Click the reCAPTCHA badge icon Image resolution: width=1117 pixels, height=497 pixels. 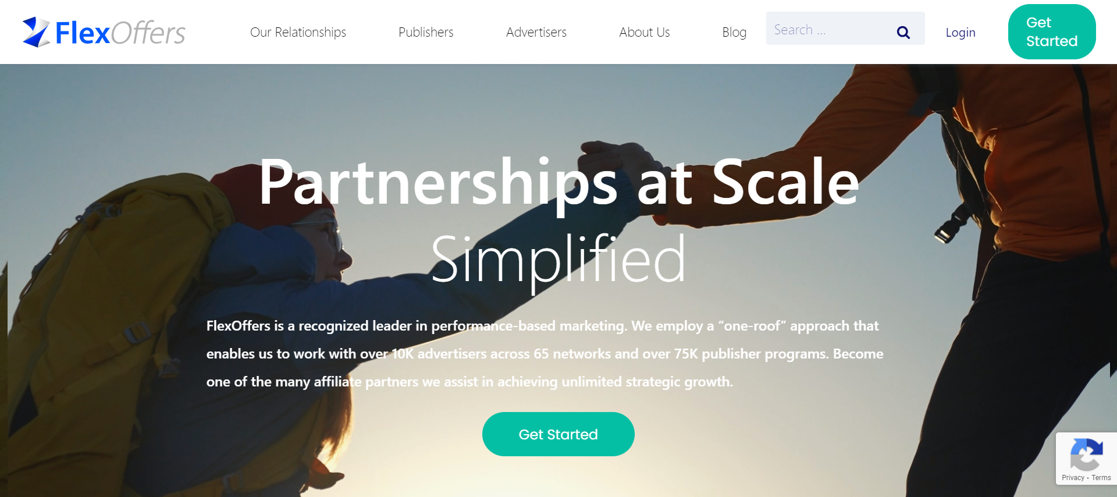1086,455
